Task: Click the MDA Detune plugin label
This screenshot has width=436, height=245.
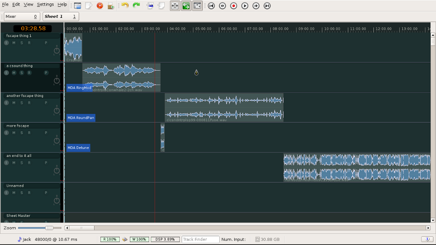Action: 78,148
